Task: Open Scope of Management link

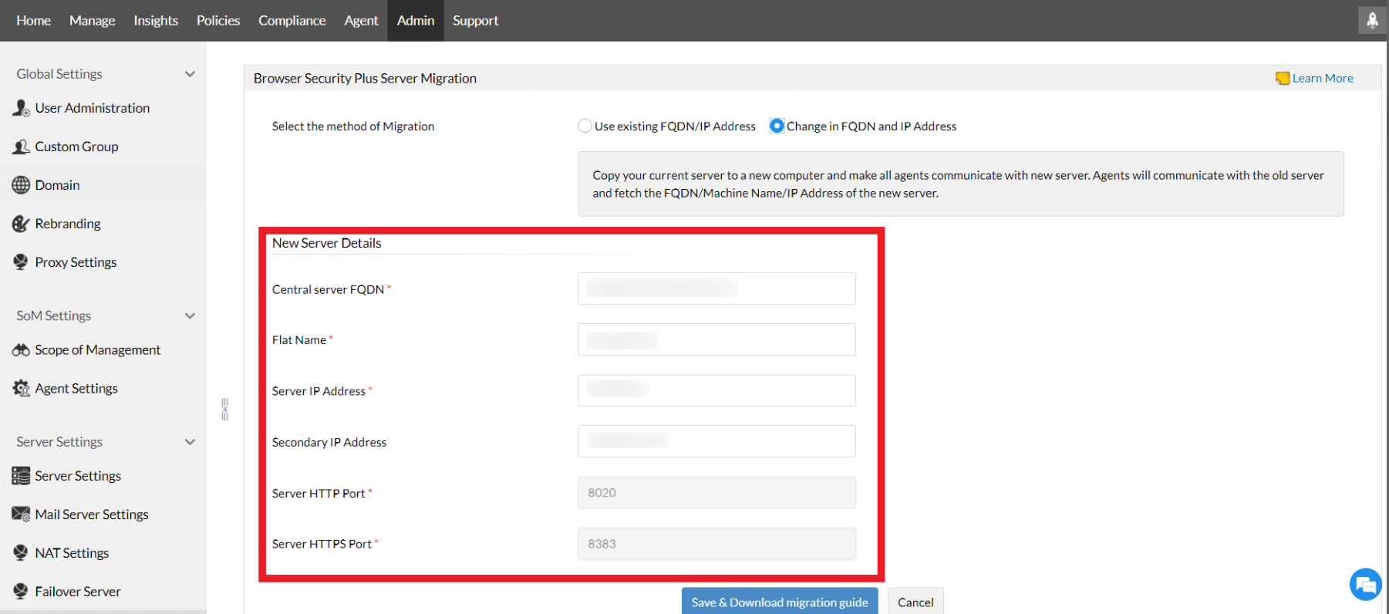Action: [x=97, y=350]
